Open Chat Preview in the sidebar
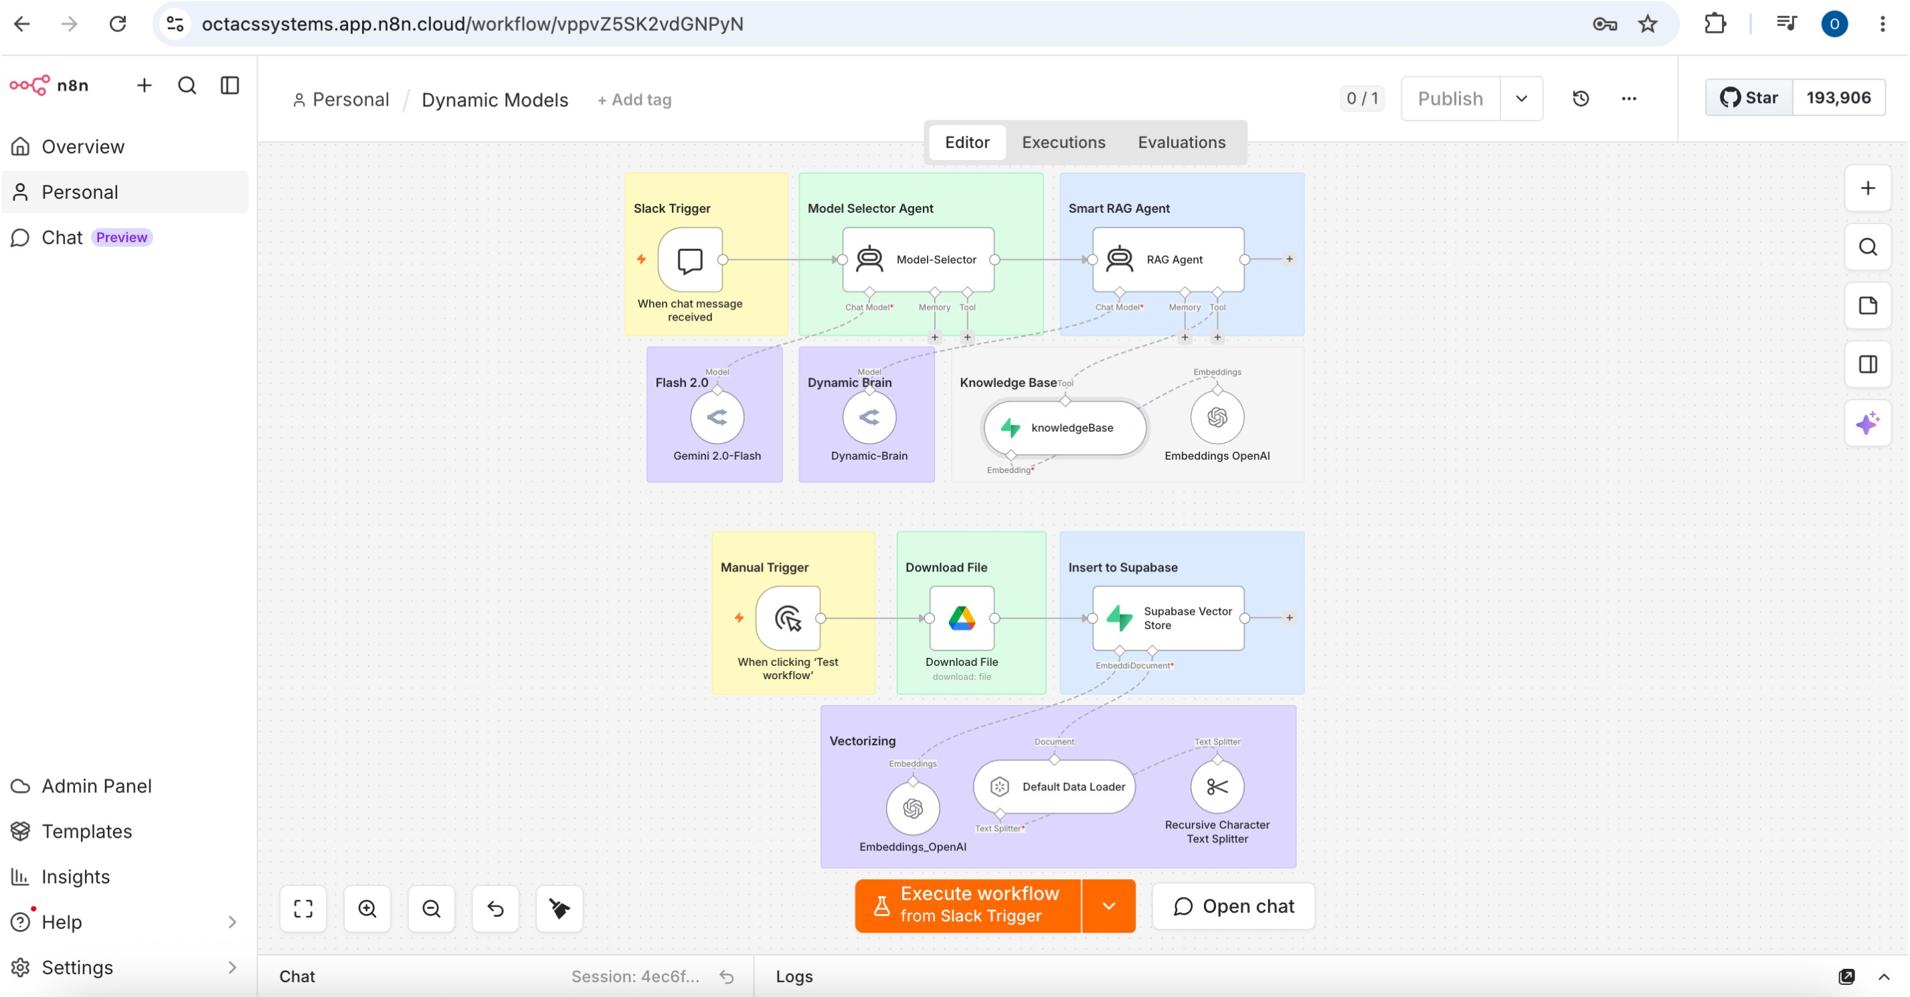 click(124, 237)
